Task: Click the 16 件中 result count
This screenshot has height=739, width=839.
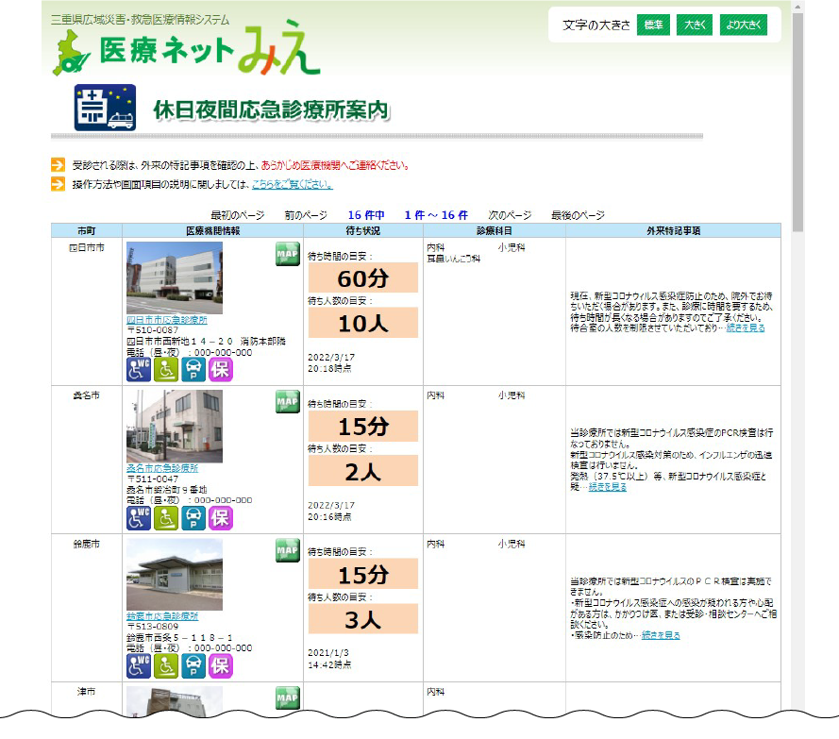Action: coord(366,215)
